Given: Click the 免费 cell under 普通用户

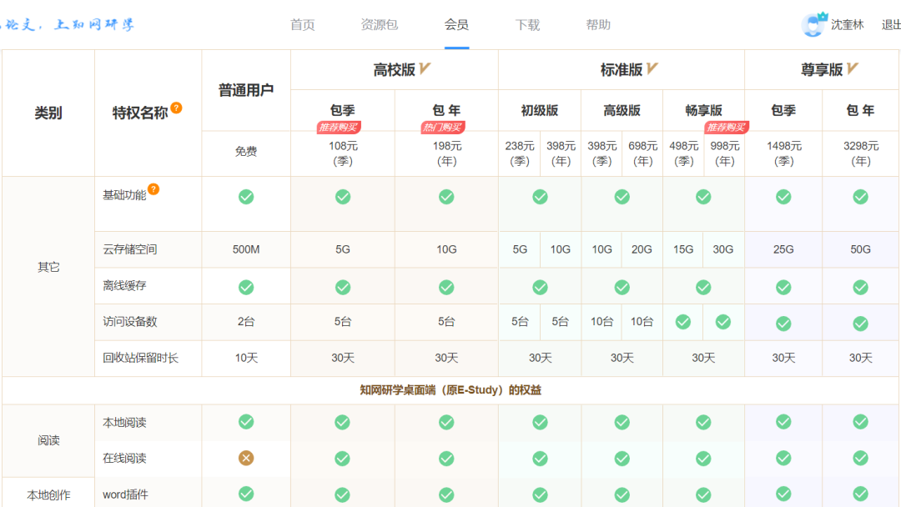Looking at the screenshot, I should tap(246, 152).
